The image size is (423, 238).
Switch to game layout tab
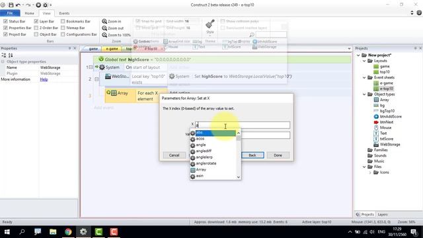point(93,49)
